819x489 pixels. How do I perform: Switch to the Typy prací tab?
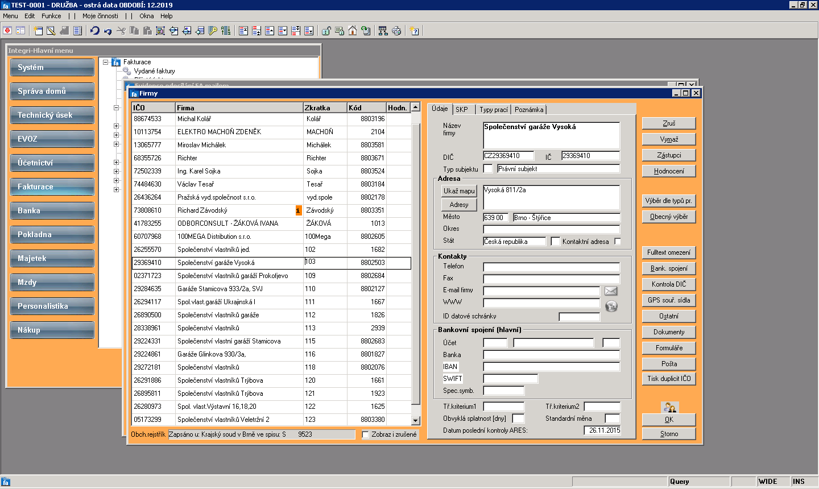click(x=494, y=110)
